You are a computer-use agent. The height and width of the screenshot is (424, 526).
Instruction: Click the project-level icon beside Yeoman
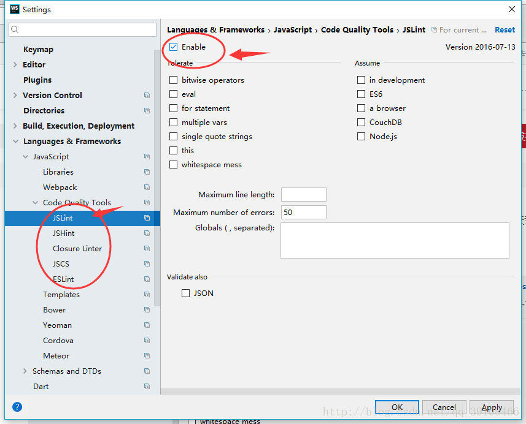[147, 325]
